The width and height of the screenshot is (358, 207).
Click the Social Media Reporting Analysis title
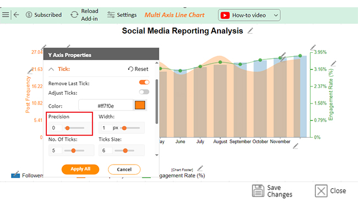tap(182, 31)
